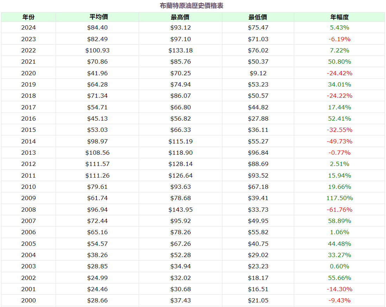Select the 2024 year cell
Viewport: 386px width, 307px height.
[29, 27]
